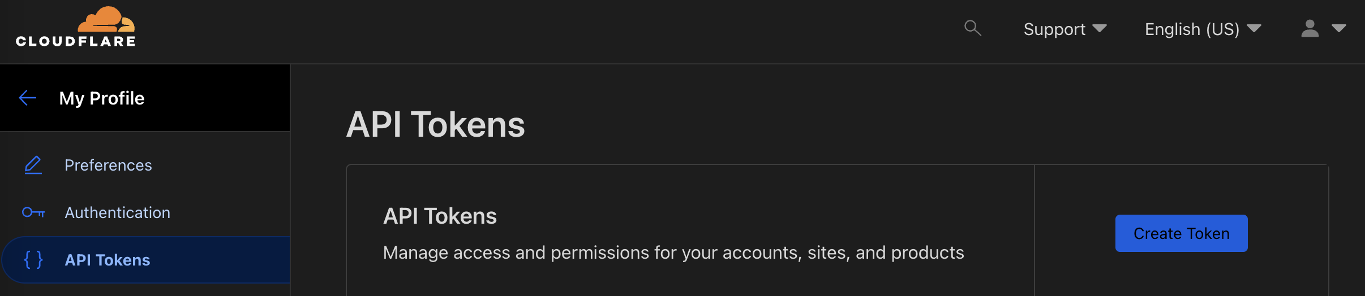
Task: Open search with magnifying glass icon
Action: 972,28
